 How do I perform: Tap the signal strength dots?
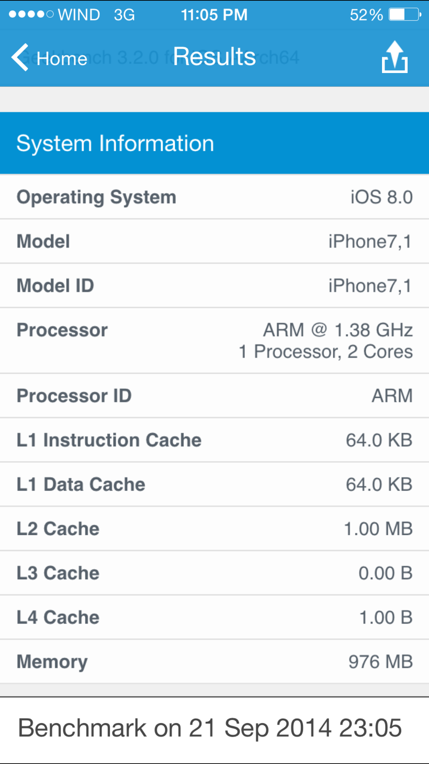(x=31, y=15)
